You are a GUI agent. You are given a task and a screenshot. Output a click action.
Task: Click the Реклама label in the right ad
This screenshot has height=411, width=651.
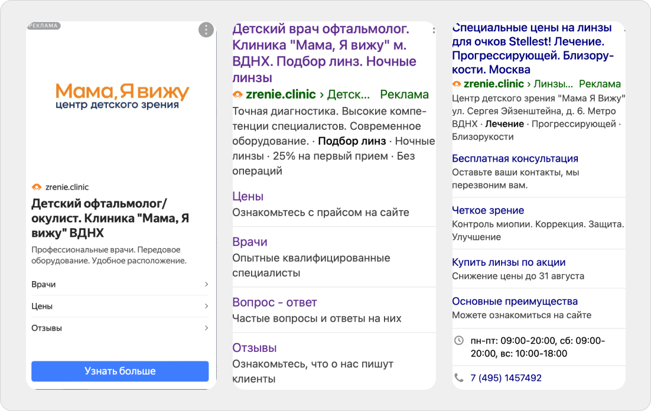click(x=600, y=84)
